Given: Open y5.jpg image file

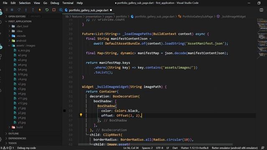Looking at the screenshot, I should [x=22, y=122].
